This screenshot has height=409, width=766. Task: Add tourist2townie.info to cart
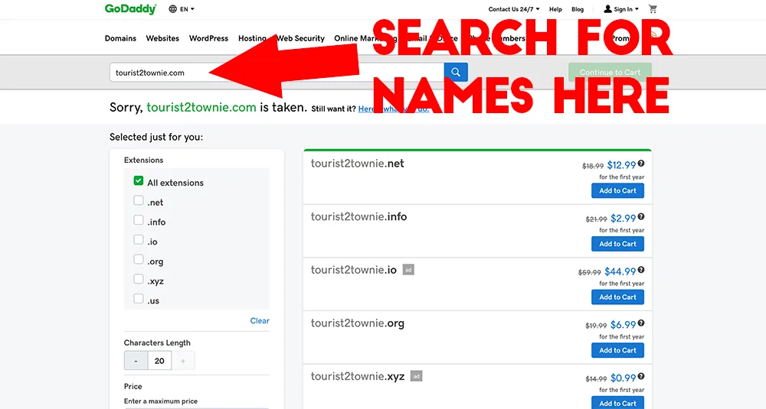617,244
